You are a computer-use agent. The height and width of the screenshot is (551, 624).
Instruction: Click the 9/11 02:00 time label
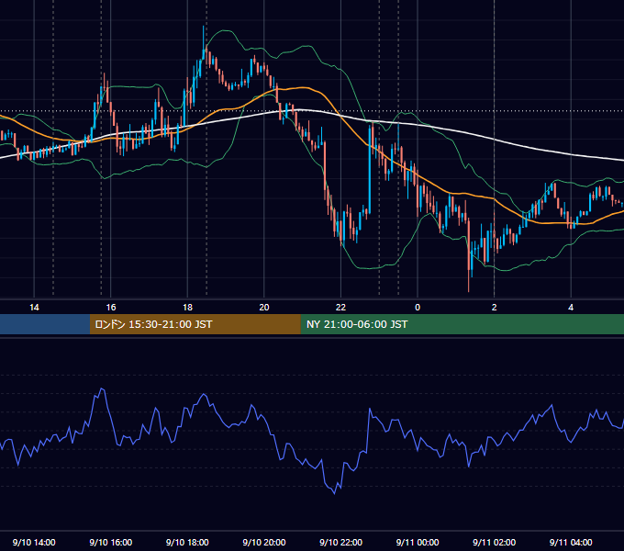494,542
